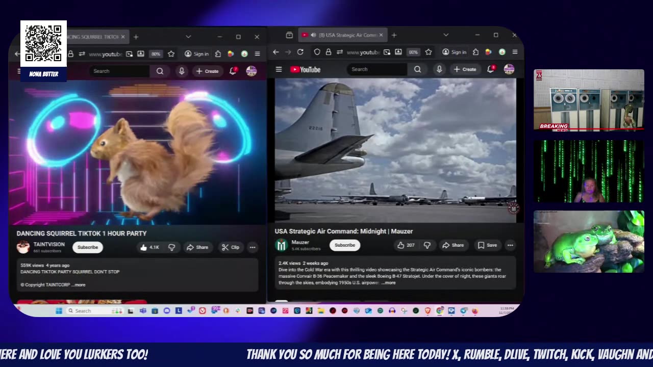Mute the USA Strategic Air Command tab audio

tap(312, 35)
